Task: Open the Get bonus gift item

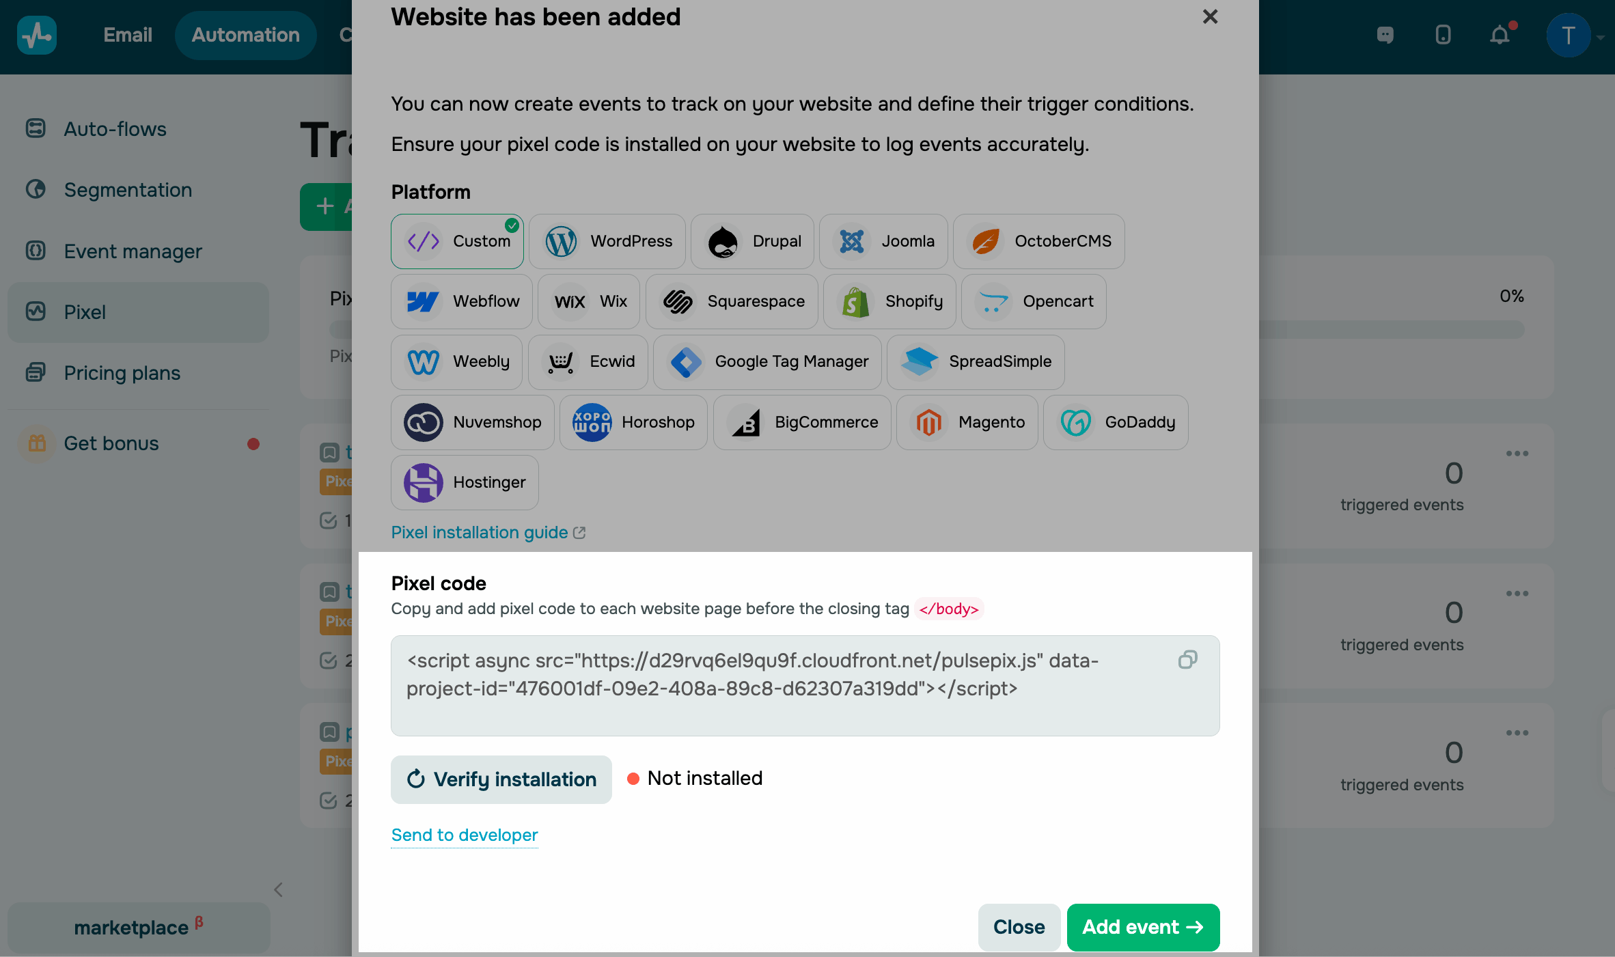Action: coord(111,444)
